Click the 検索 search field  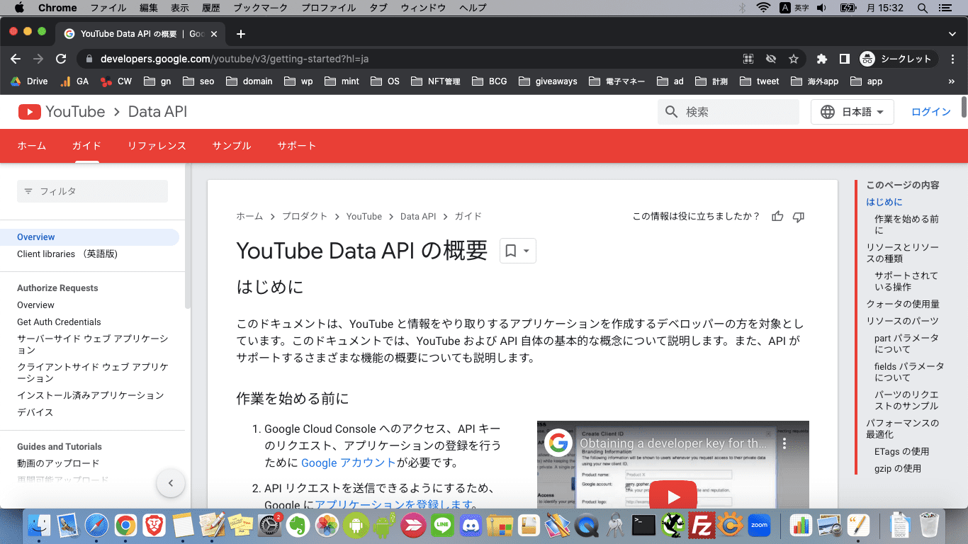tap(728, 112)
